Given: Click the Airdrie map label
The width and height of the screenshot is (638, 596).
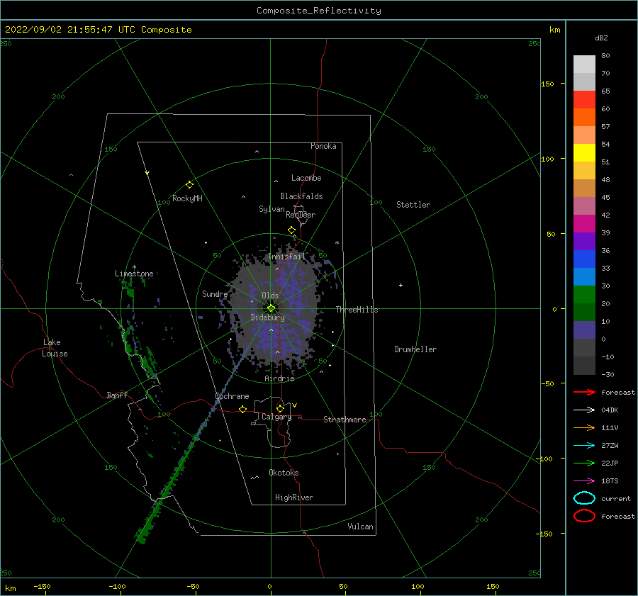Looking at the screenshot, I should click(x=279, y=378).
